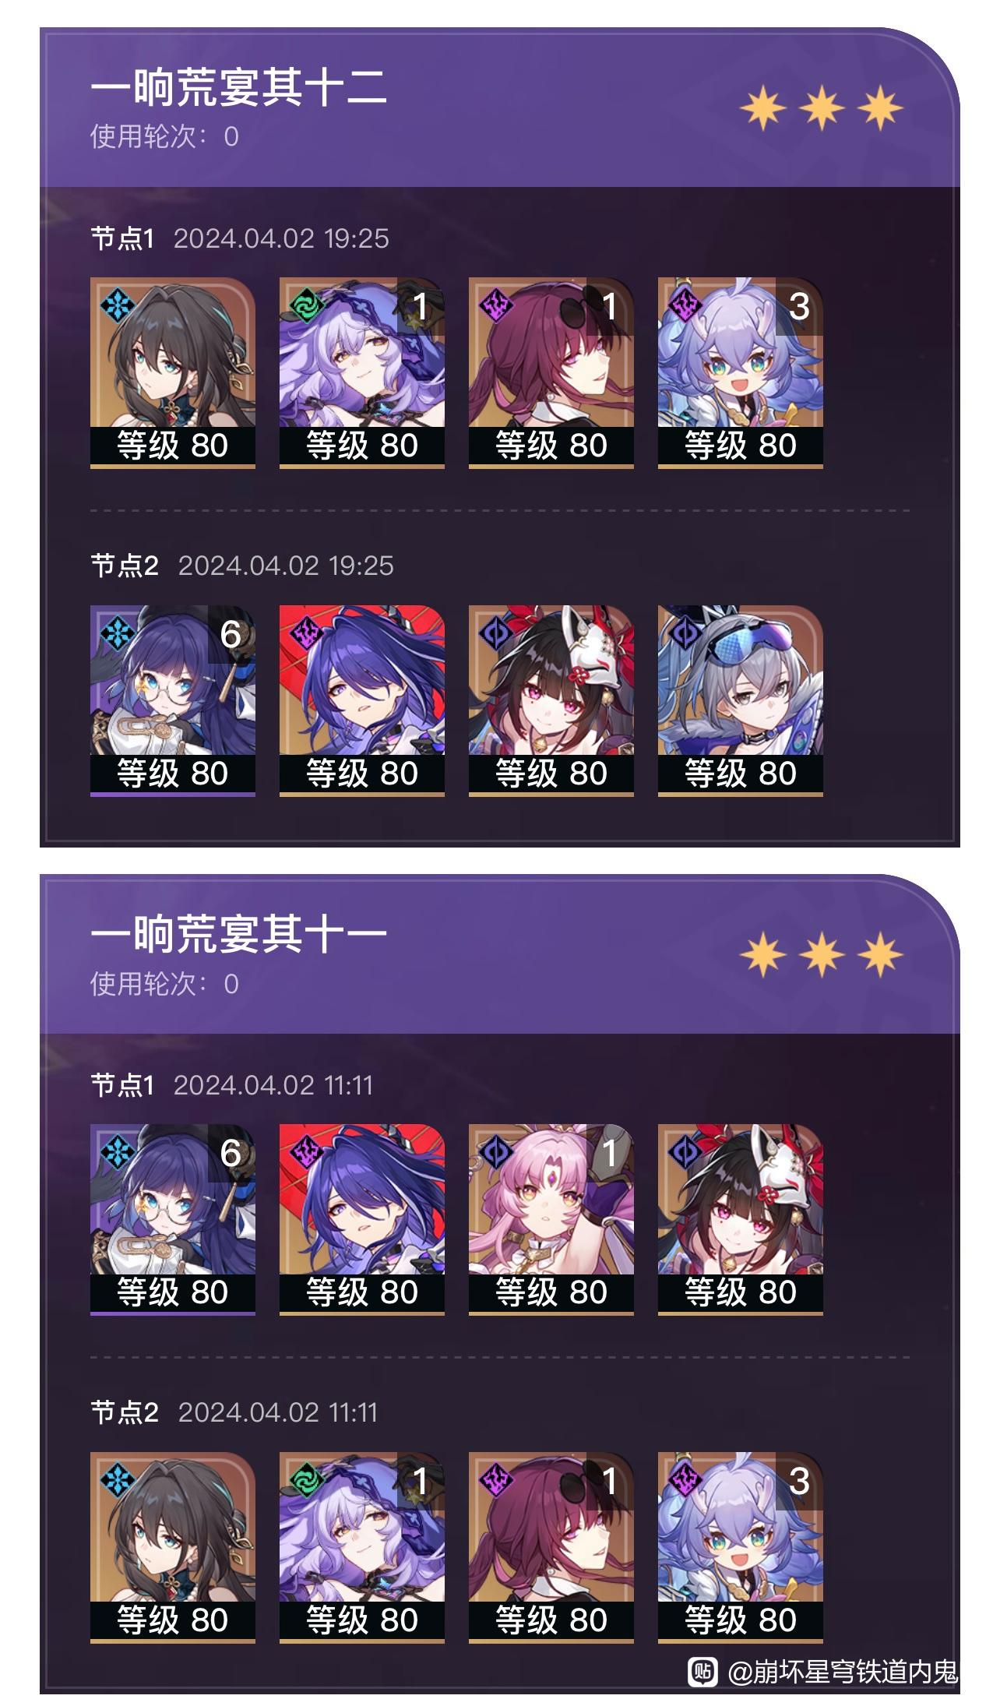Viewport: 1000px width, 1699px height.
Task: Click Quantum element icon on Silver Wolf
Action: (685, 633)
